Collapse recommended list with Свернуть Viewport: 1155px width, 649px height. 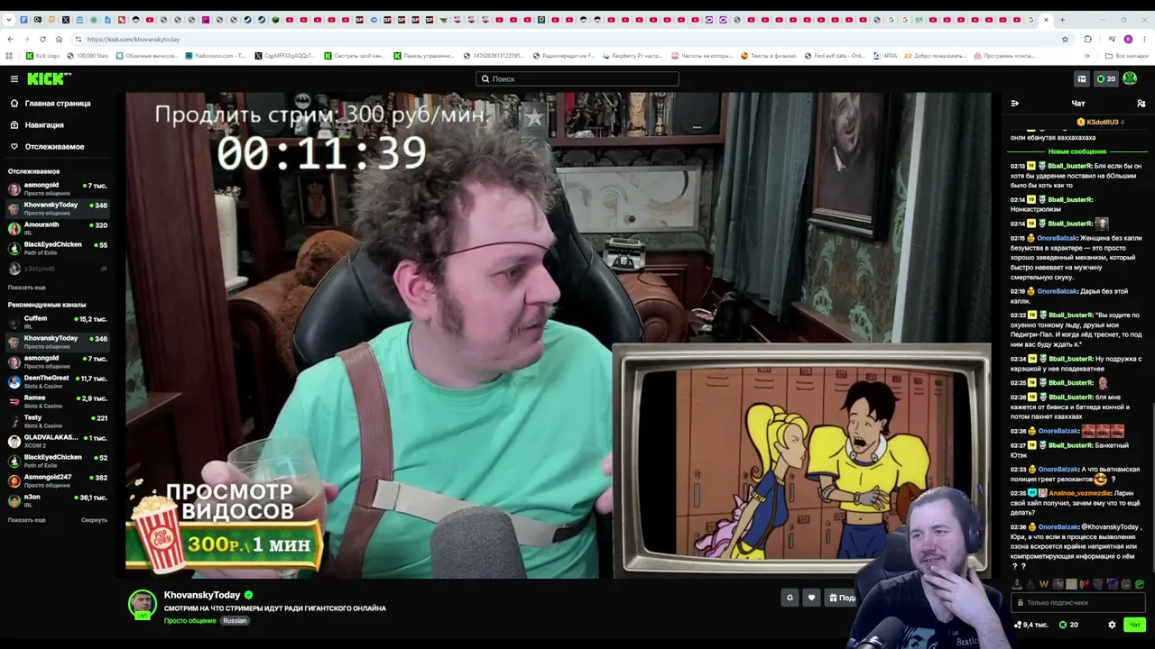point(94,520)
